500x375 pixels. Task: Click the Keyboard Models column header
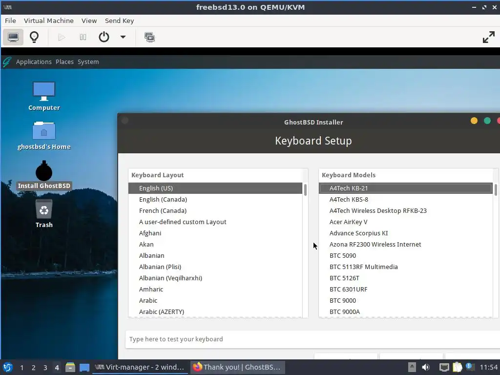[406, 175]
